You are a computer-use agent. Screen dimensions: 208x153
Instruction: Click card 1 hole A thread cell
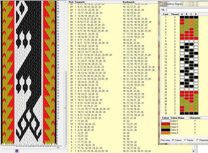click(x=182, y=17)
